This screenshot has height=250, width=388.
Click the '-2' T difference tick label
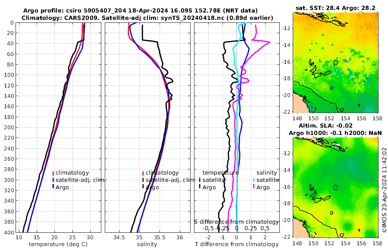(x=208, y=237)
